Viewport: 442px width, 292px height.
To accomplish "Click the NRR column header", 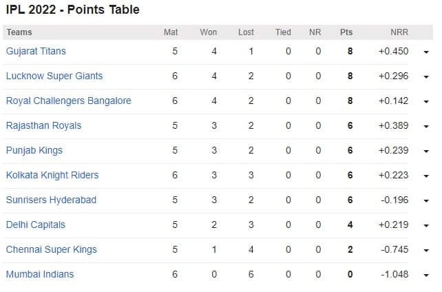I will [399, 32].
